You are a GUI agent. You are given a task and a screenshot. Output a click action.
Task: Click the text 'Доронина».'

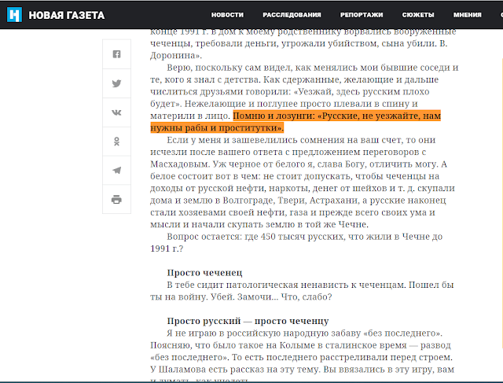[x=176, y=56]
